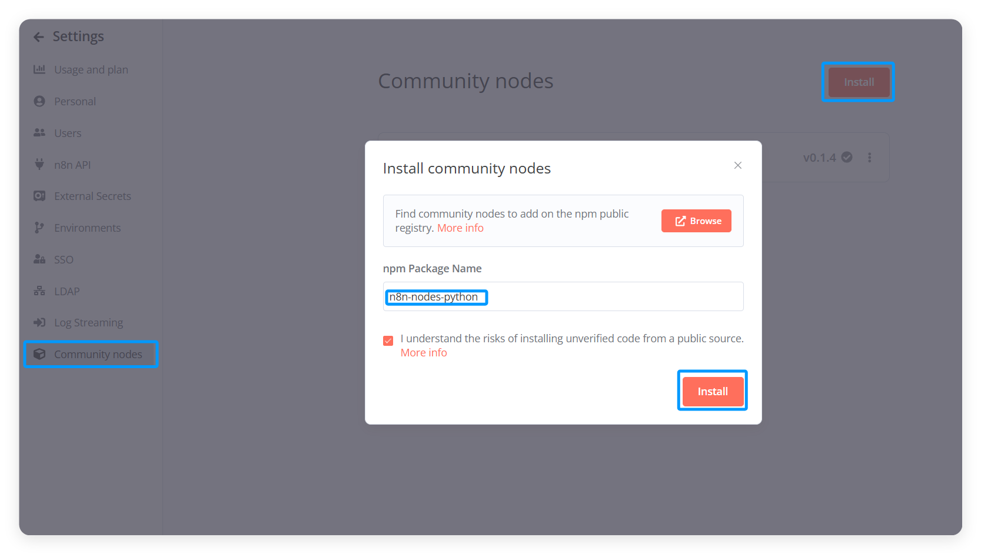Open Usage and plan settings

coord(91,69)
